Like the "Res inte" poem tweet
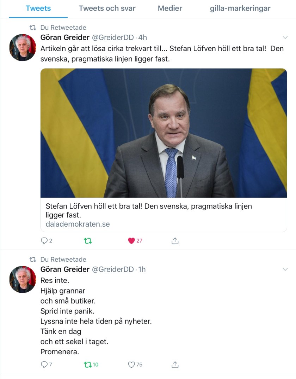The width and height of the screenshot is (296, 379). pos(131,365)
